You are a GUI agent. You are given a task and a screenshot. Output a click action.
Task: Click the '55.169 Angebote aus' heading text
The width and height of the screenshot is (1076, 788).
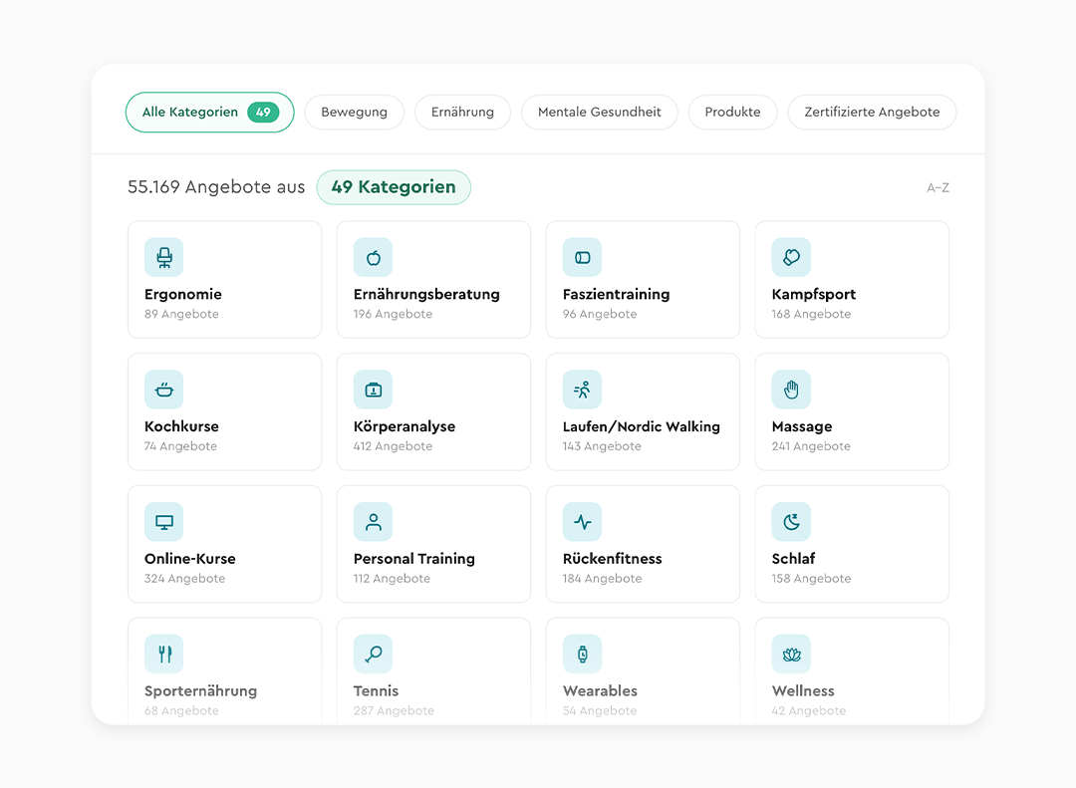[216, 187]
